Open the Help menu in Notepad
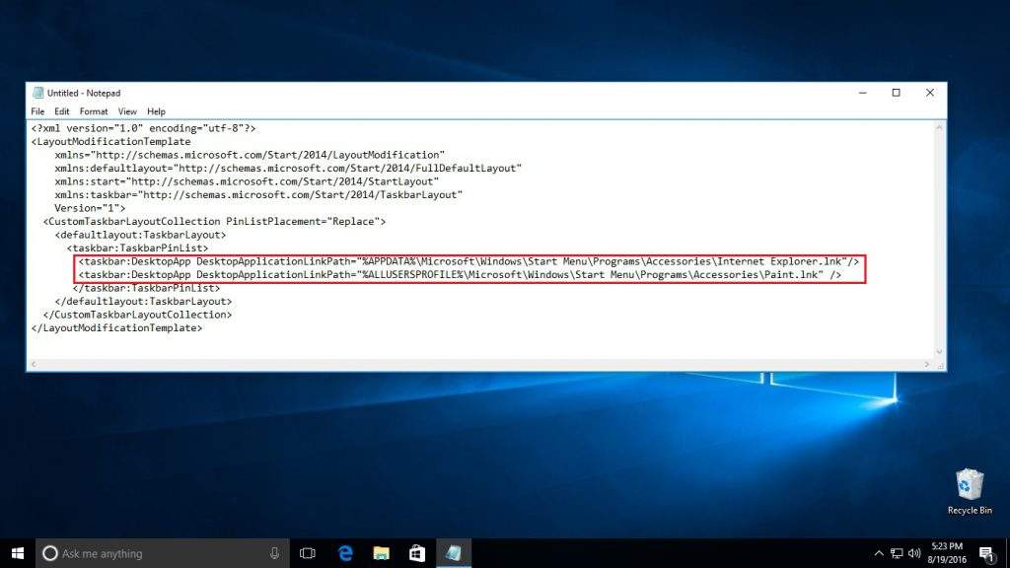1010x568 pixels. pyautogui.click(x=155, y=110)
